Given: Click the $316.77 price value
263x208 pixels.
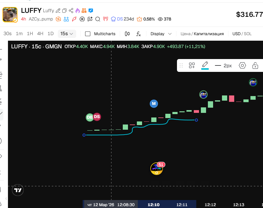Looking at the screenshot, I should pyautogui.click(x=250, y=14).
